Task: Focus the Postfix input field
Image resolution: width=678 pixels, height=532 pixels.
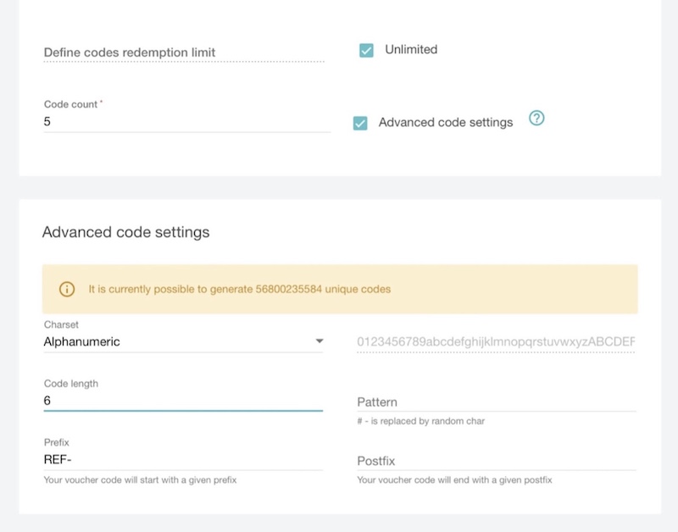Action: 496,461
